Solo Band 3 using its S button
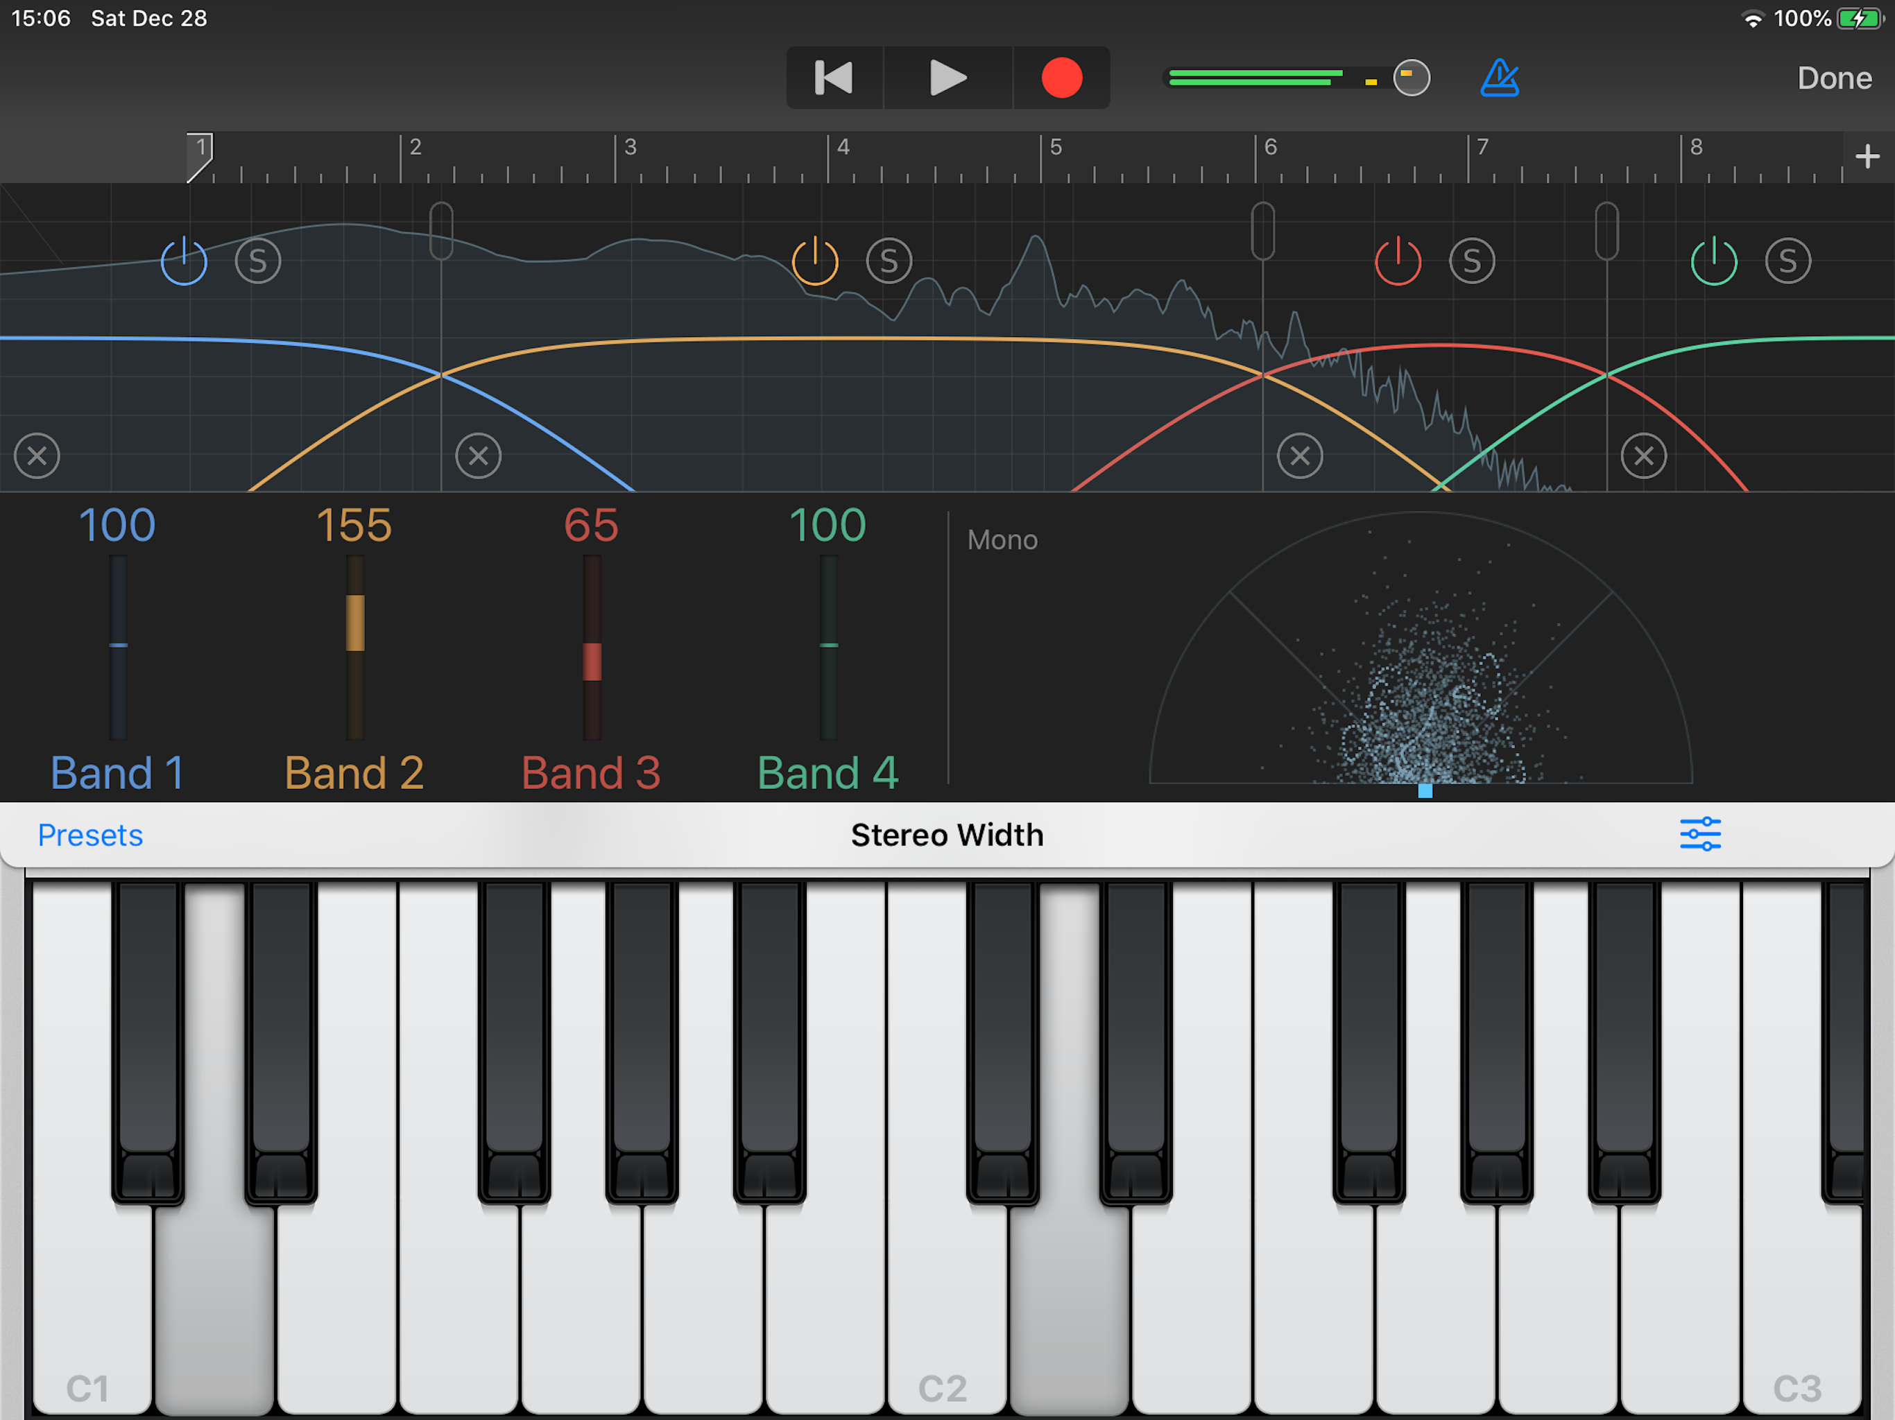 pyautogui.click(x=1472, y=261)
